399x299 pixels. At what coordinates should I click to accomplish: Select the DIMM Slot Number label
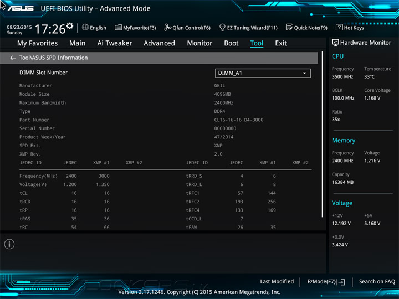tap(44, 73)
